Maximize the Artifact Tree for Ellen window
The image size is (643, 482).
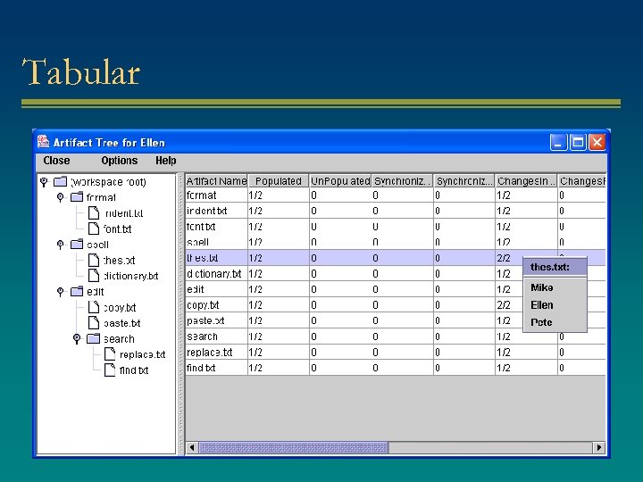coord(578,142)
